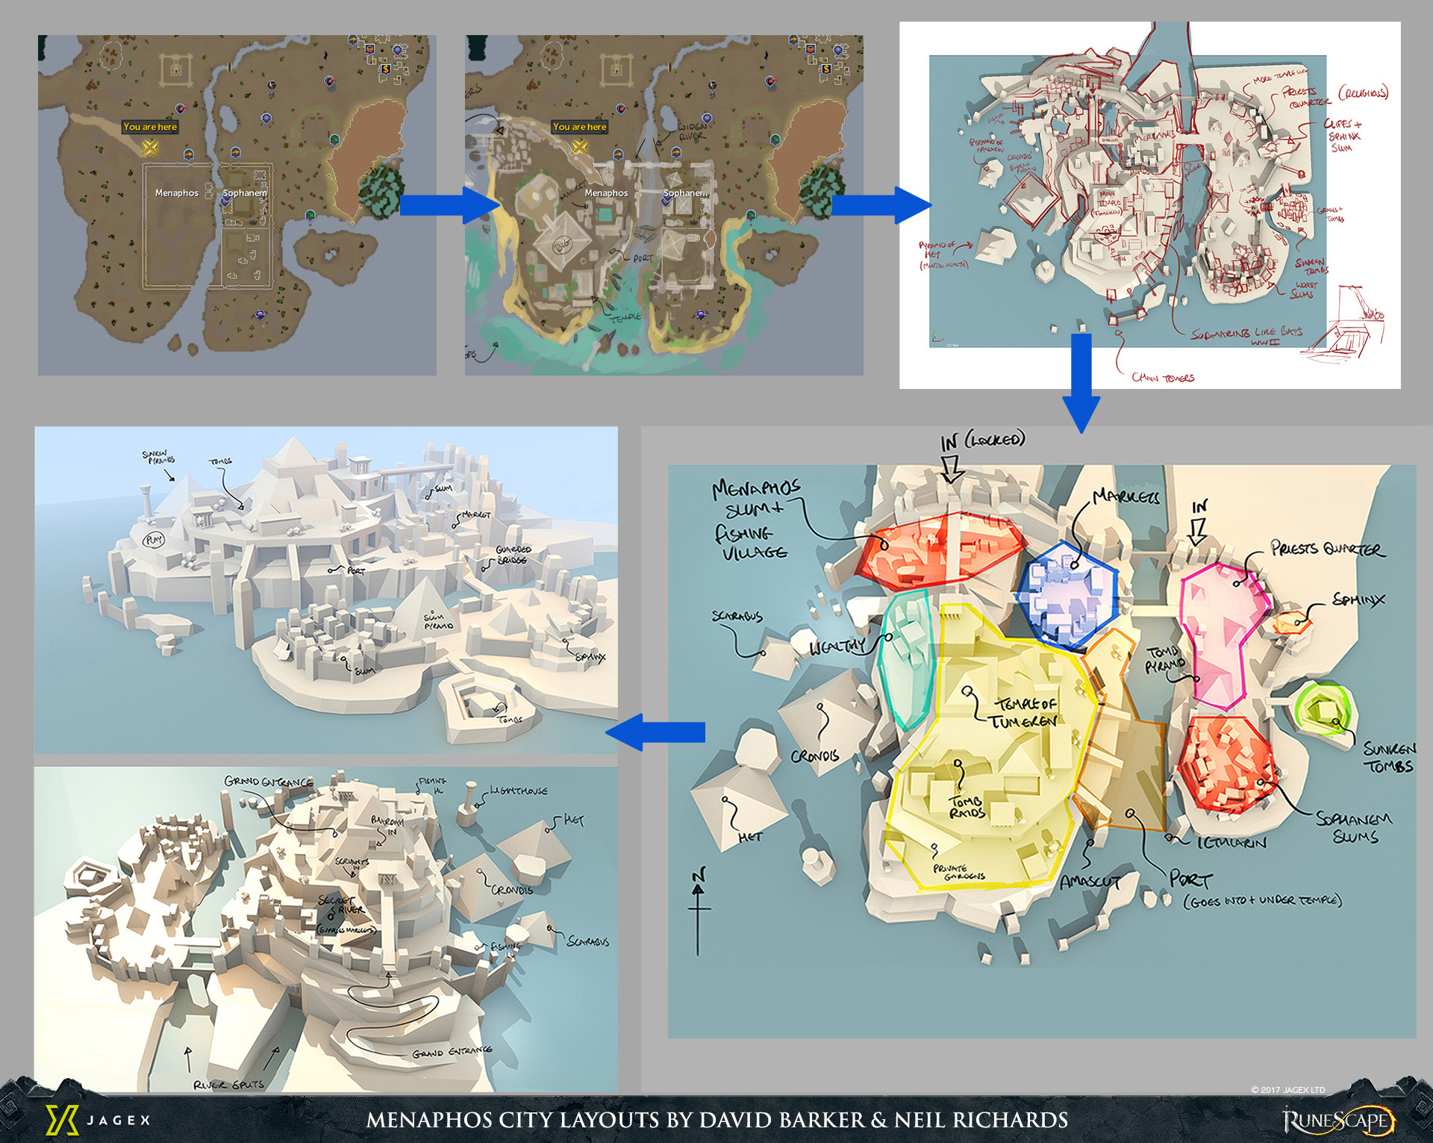The height and width of the screenshot is (1143, 1433).
Task: Click the Jagex logo in the footer
Action: pyautogui.click(x=99, y=1120)
